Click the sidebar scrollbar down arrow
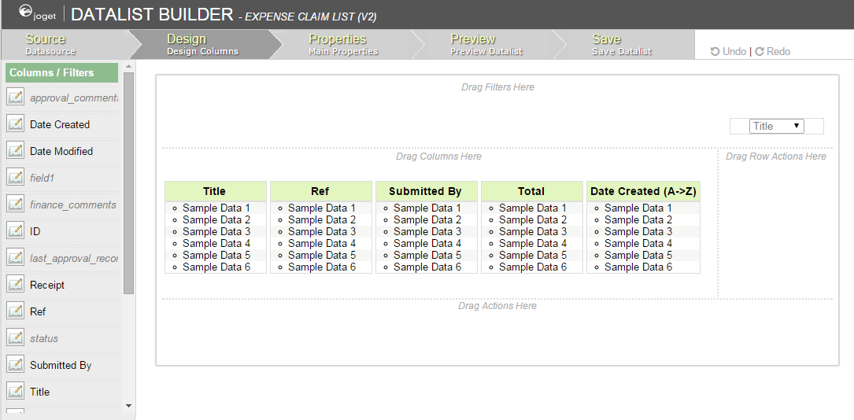854x420 pixels. (x=129, y=406)
